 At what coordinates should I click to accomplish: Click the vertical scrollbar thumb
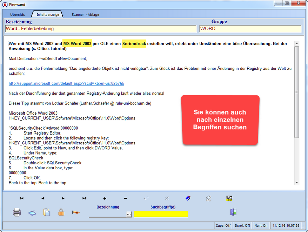click(297, 92)
